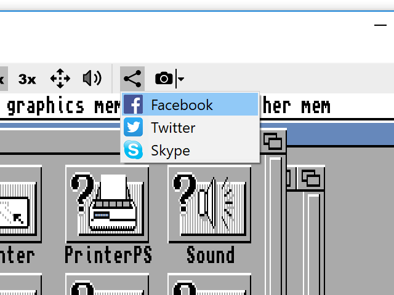Image resolution: width=394 pixels, height=295 pixels.
Task: Take a screenshot with camera icon
Action: tap(164, 79)
